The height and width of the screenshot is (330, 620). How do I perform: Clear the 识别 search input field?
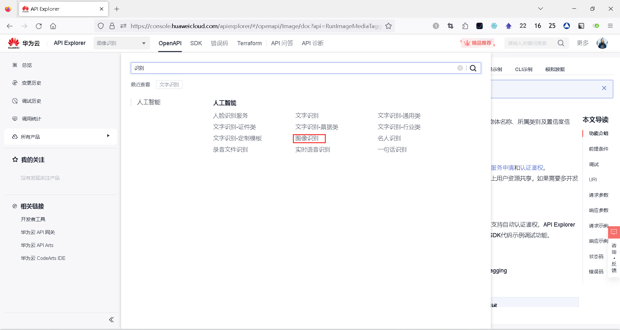coord(460,68)
